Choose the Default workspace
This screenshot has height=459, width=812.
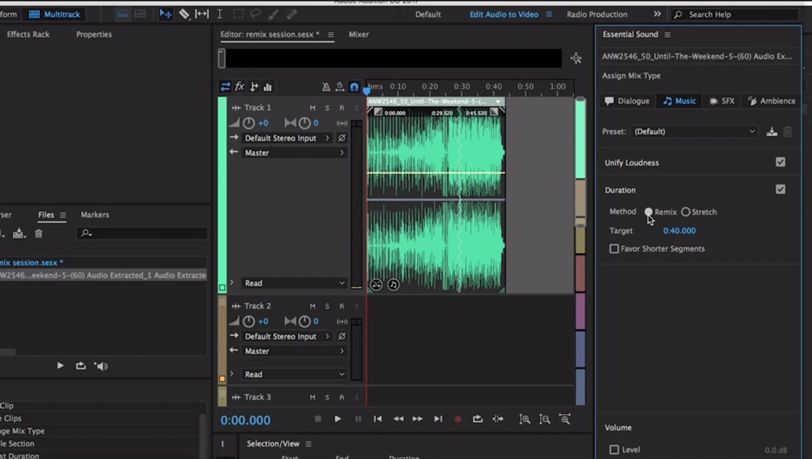pos(428,14)
